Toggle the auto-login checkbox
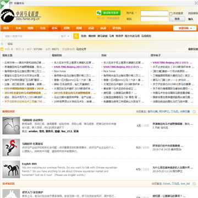 coord(171,14)
